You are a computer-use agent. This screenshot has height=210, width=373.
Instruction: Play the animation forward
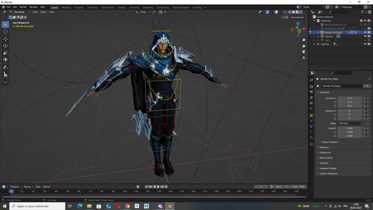click(x=158, y=187)
